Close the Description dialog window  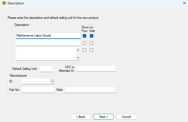point(184,3)
